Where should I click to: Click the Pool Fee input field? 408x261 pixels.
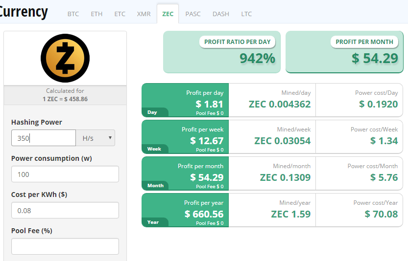point(65,246)
